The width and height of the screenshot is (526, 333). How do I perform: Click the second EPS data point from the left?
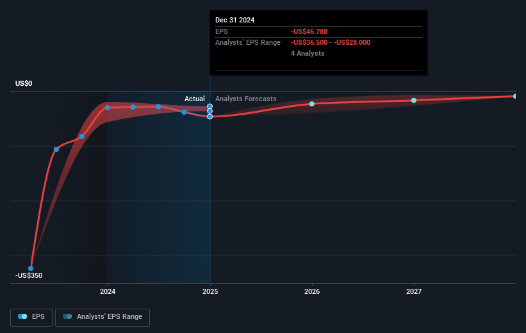(56, 150)
